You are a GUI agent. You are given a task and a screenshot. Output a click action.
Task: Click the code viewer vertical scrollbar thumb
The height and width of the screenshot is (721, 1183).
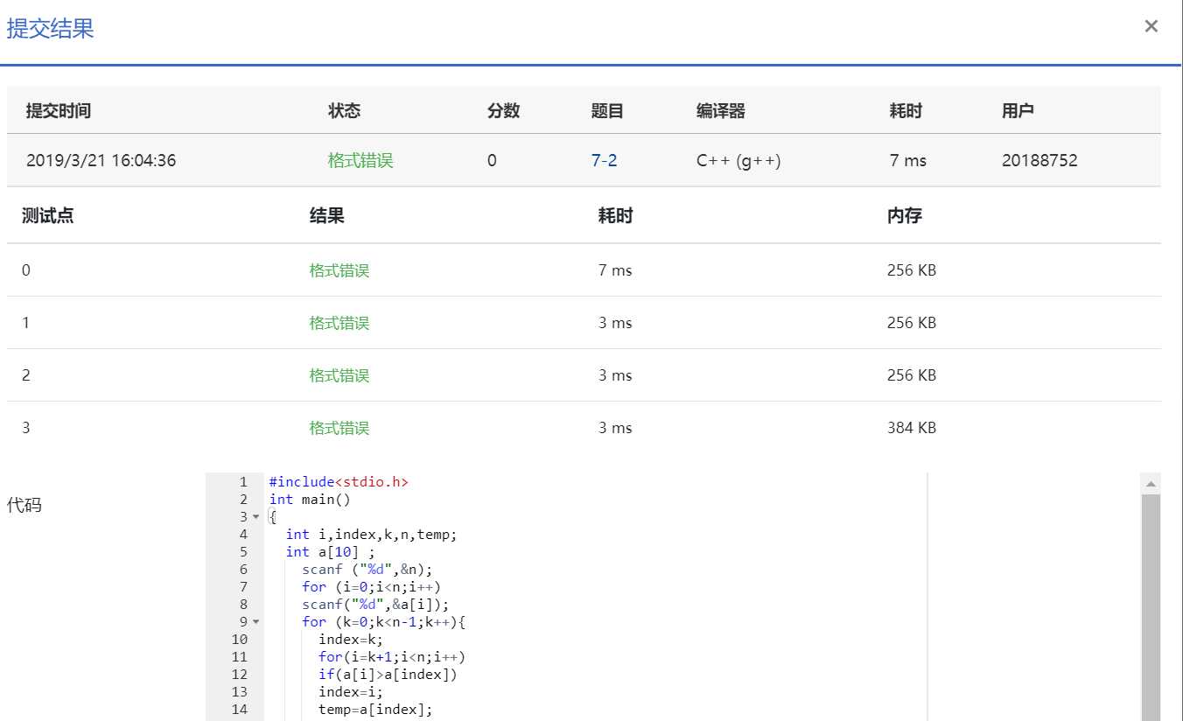pyautogui.click(x=1151, y=607)
